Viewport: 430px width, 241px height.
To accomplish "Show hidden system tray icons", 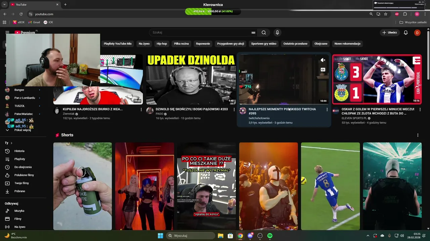I will (x=368, y=236).
